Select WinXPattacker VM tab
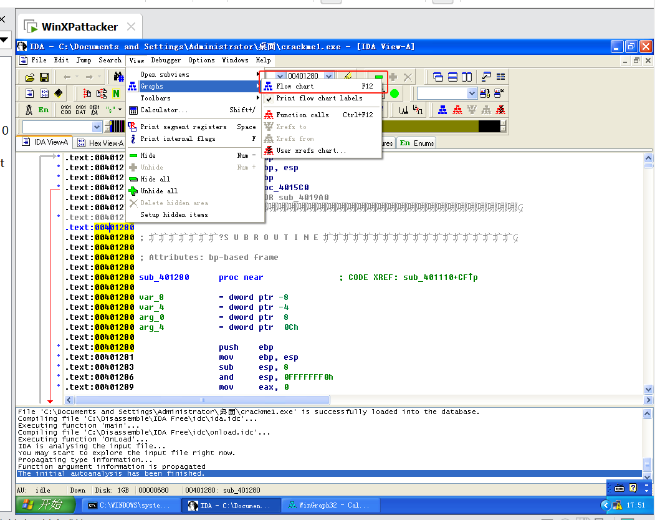 (79, 27)
